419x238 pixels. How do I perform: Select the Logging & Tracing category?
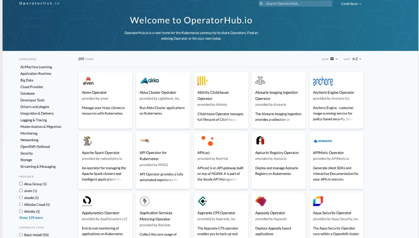point(34,120)
